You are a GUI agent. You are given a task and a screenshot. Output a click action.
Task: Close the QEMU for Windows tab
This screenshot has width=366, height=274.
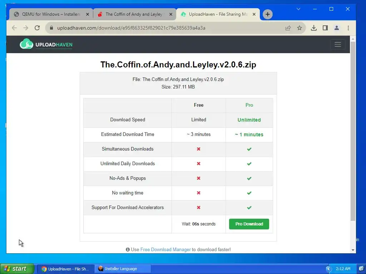click(x=88, y=14)
